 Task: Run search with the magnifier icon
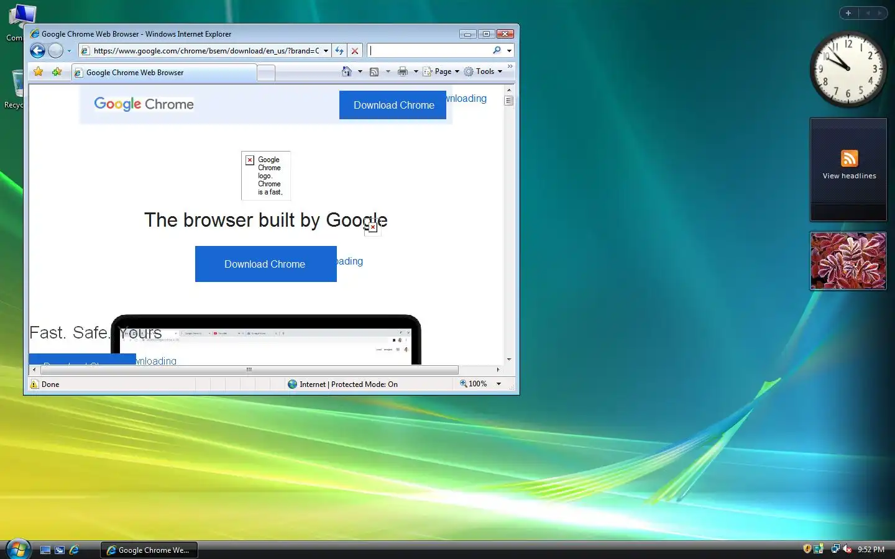coord(497,50)
